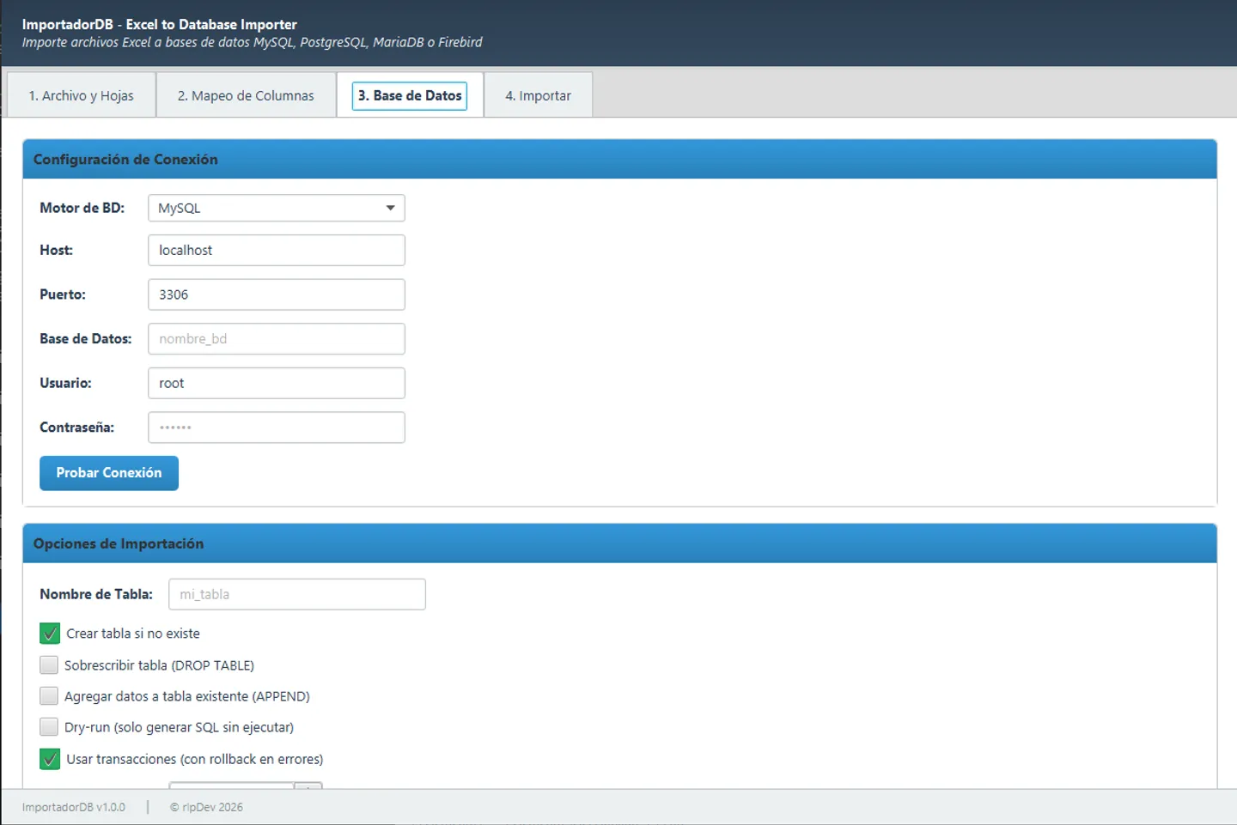Open the '2. Mapeo de Columnas' tab
Image resolution: width=1237 pixels, height=825 pixels.
click(246, 95)
